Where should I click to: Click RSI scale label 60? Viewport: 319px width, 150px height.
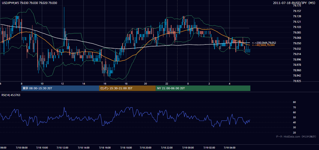[x=294, y=112]
